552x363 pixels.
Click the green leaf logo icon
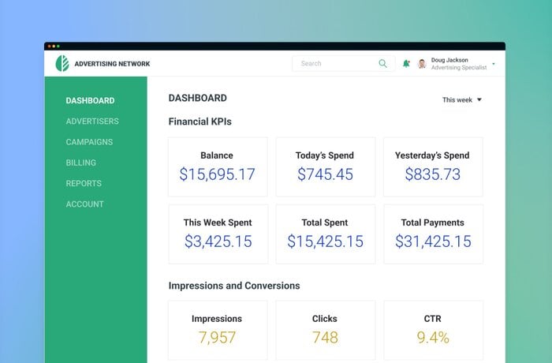[x=62, y=64]
